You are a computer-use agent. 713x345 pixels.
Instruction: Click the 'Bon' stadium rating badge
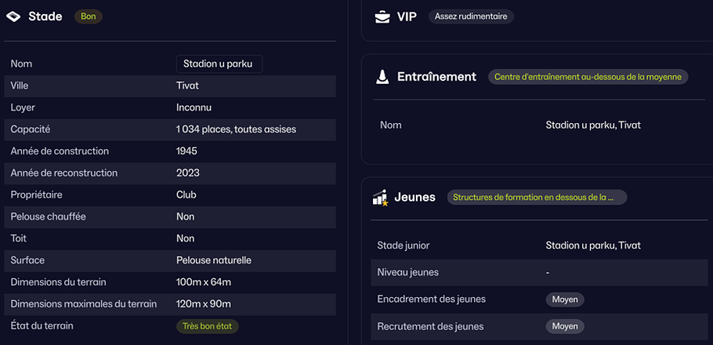coord(88,16)
